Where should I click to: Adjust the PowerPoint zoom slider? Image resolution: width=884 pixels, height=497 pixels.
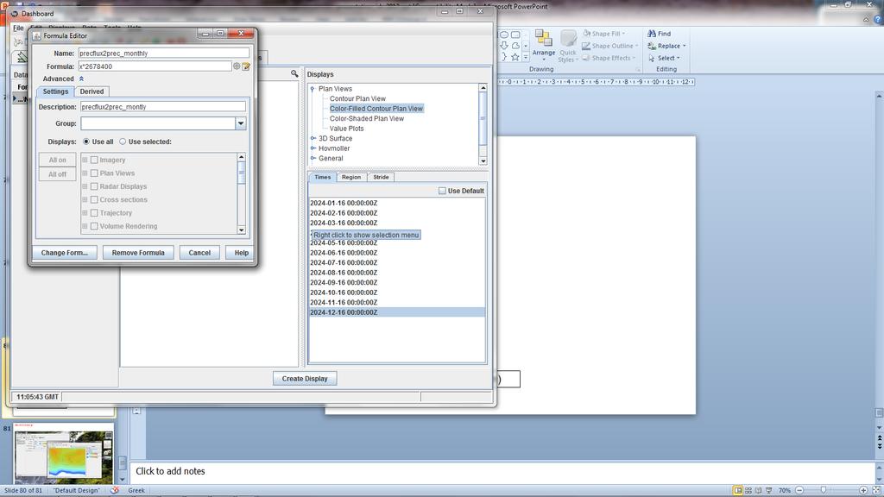[x=823, y=490]
